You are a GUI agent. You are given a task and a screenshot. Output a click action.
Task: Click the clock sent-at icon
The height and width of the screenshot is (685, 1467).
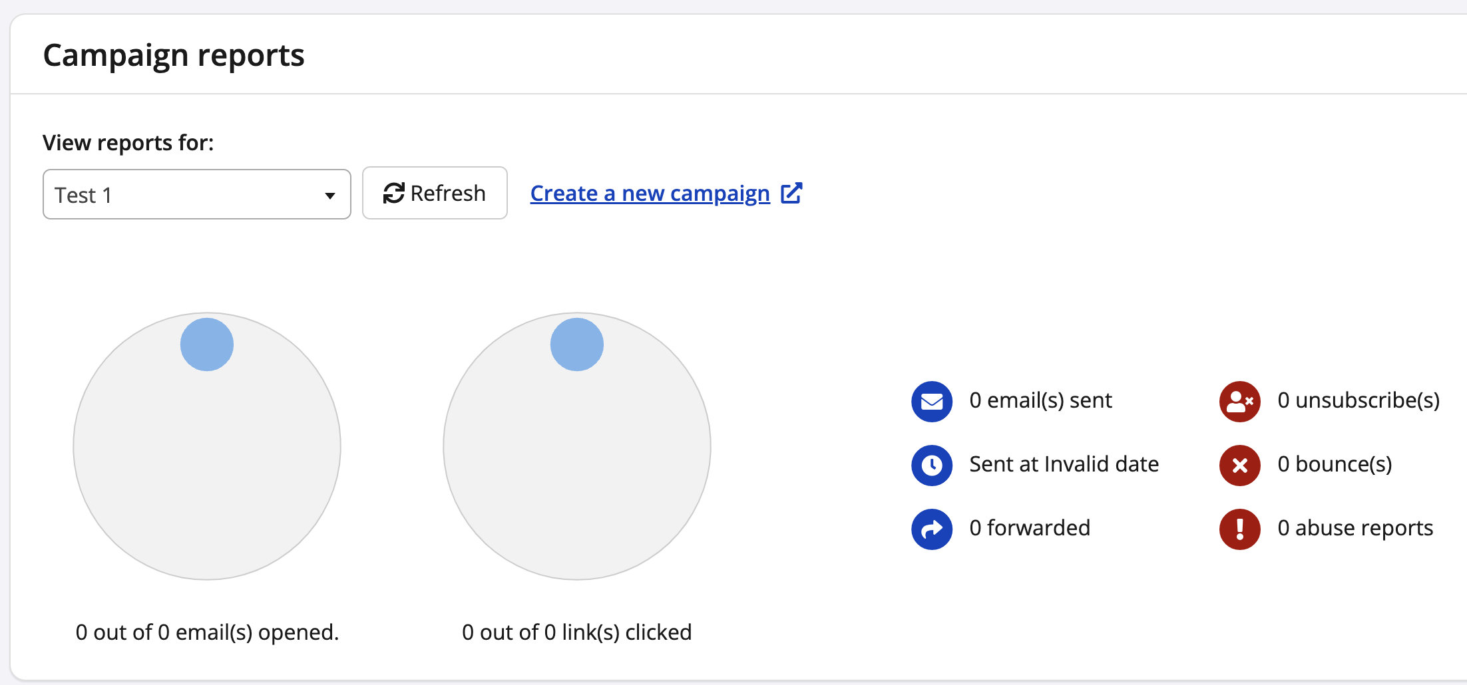pyautogui.click(x=931, y=465)
